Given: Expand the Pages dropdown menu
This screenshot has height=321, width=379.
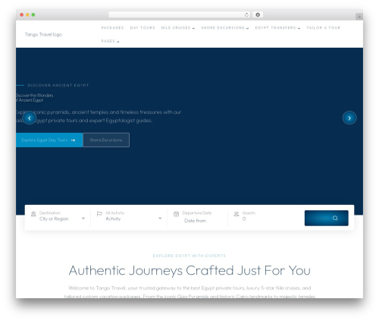Looking at the screenshot, I should coord(110,41).
